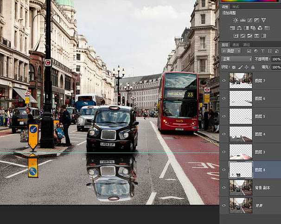Open the 图层 layers tab
The width and height of the screenshot is (281, 224).
225,45
